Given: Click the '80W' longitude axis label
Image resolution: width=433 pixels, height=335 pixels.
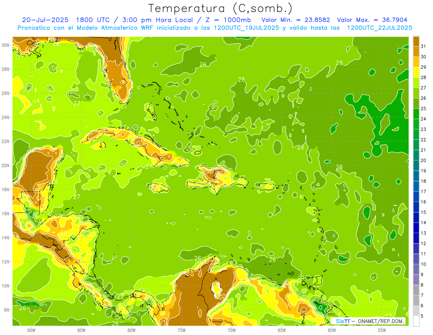Looking at the screenshot, I should pos(131,330).
